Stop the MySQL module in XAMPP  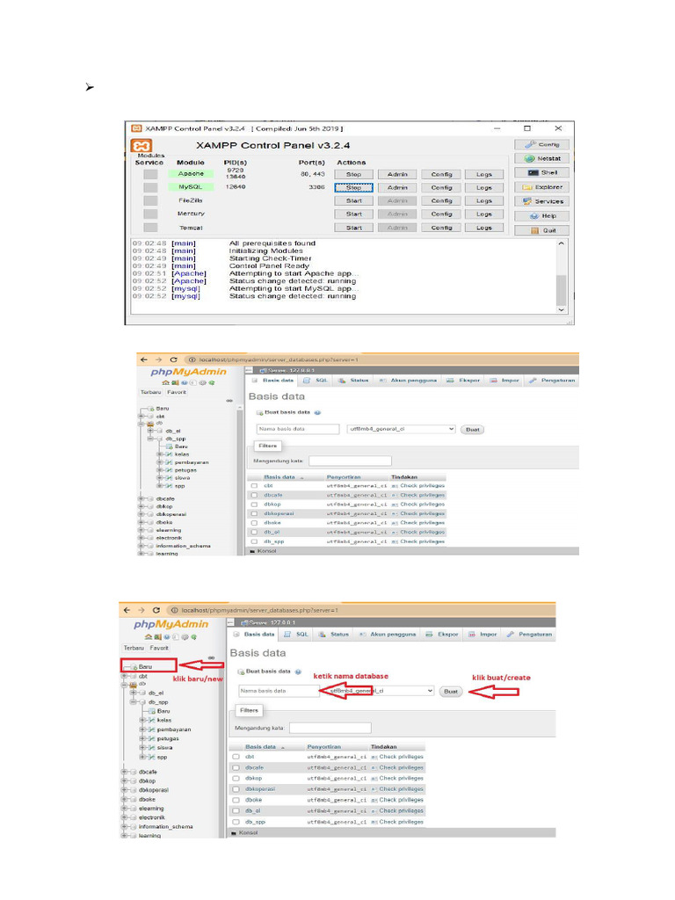353,187
